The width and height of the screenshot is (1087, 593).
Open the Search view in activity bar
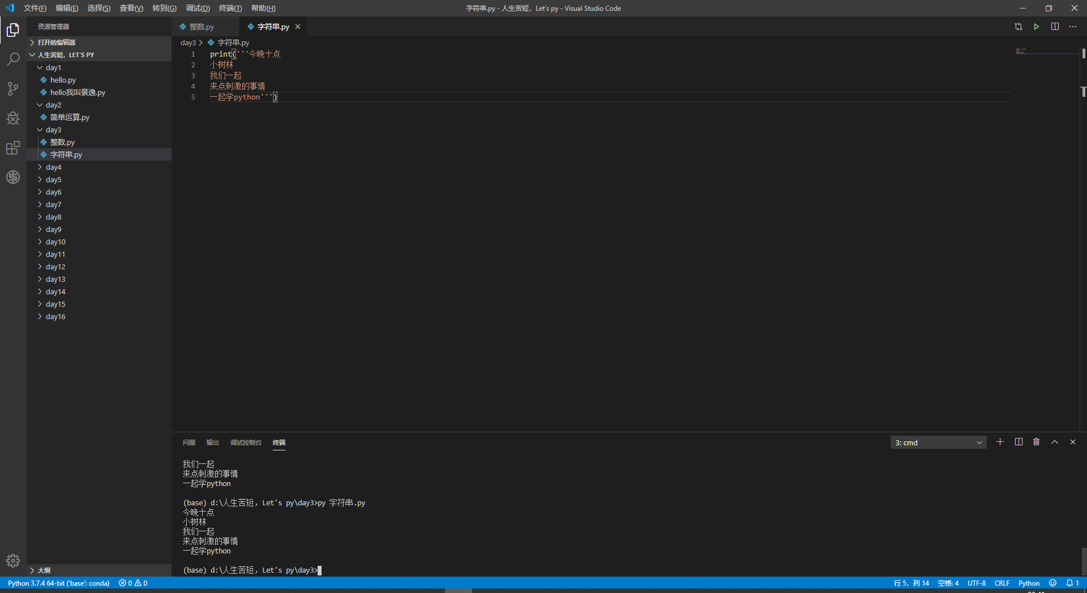pyautogui.click(x=13, y=59)
